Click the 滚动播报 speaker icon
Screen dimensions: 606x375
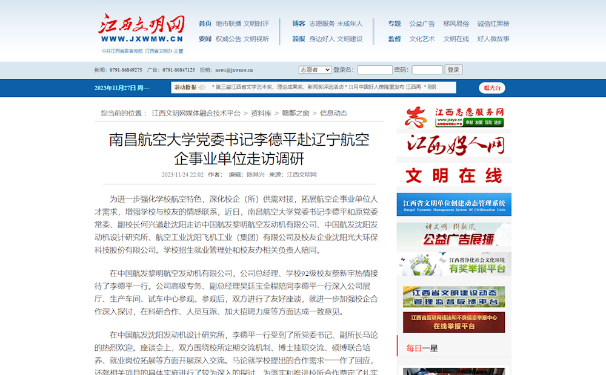(x=204, y=88)
